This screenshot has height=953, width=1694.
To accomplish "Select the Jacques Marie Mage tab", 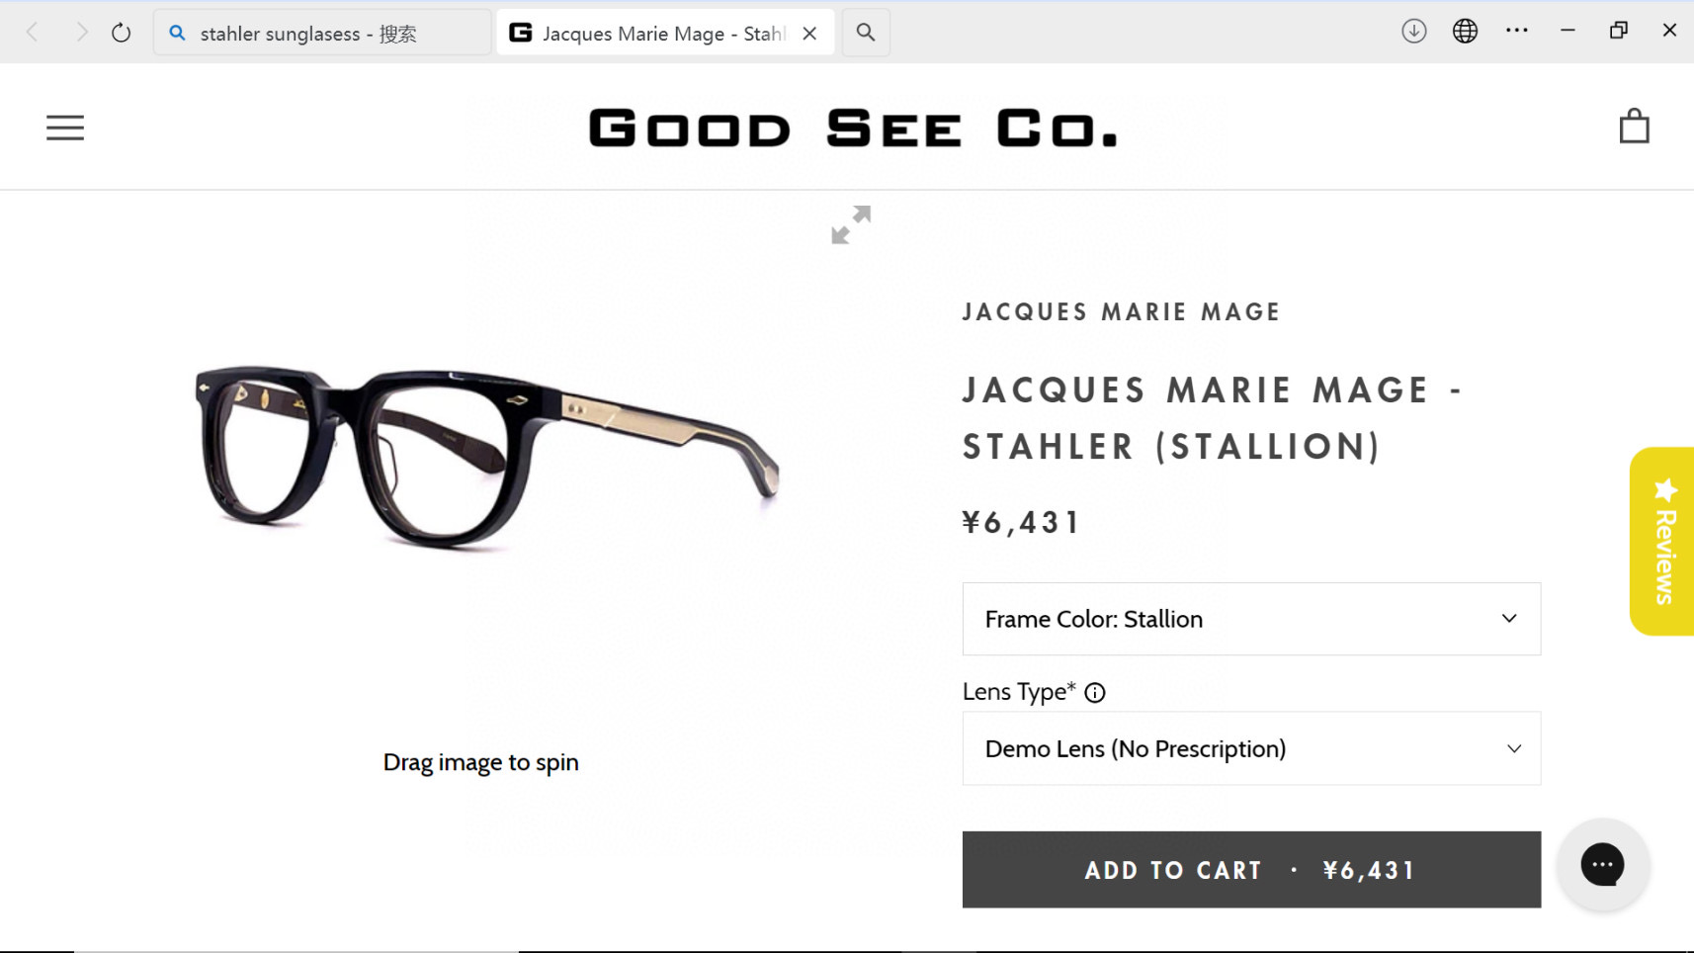I will click(652, 34).
